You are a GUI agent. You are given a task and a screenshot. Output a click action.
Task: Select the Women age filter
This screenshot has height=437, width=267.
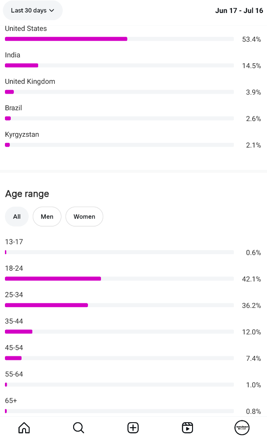pyautogui.click(x=84, y=216)
